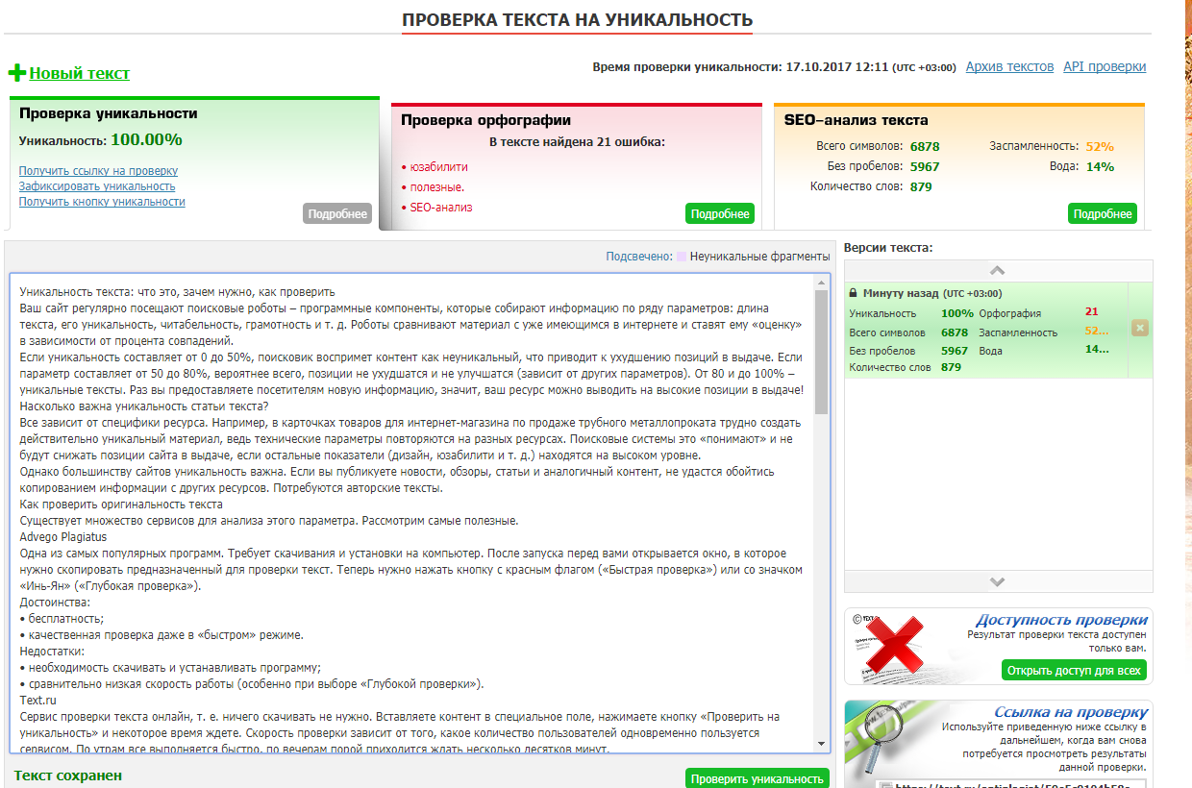Delete the saved text version with X icon
This screenshot has width=1192, height=788.
(1140, 329)
